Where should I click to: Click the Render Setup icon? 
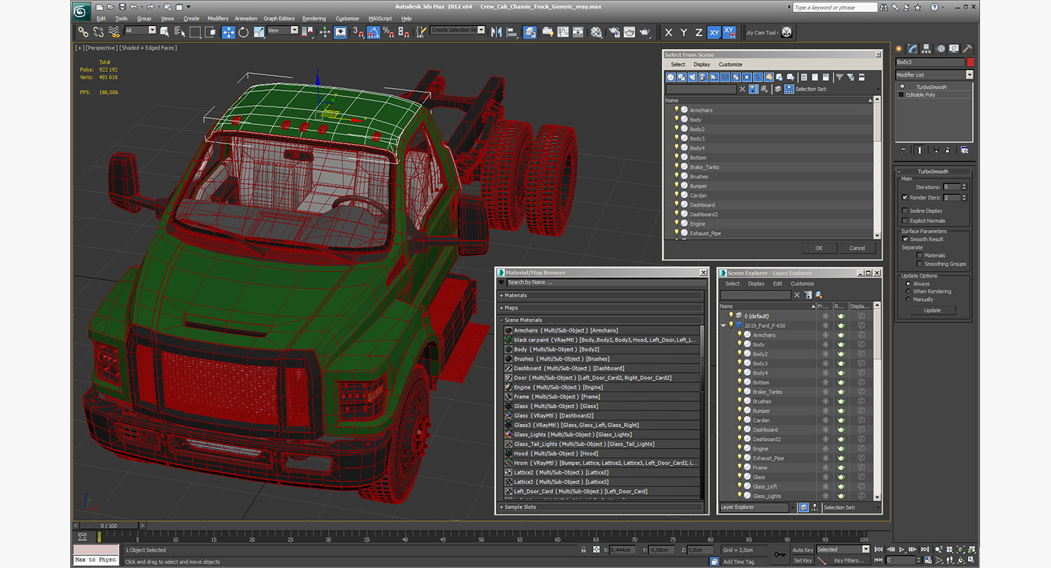click(614, 32)
